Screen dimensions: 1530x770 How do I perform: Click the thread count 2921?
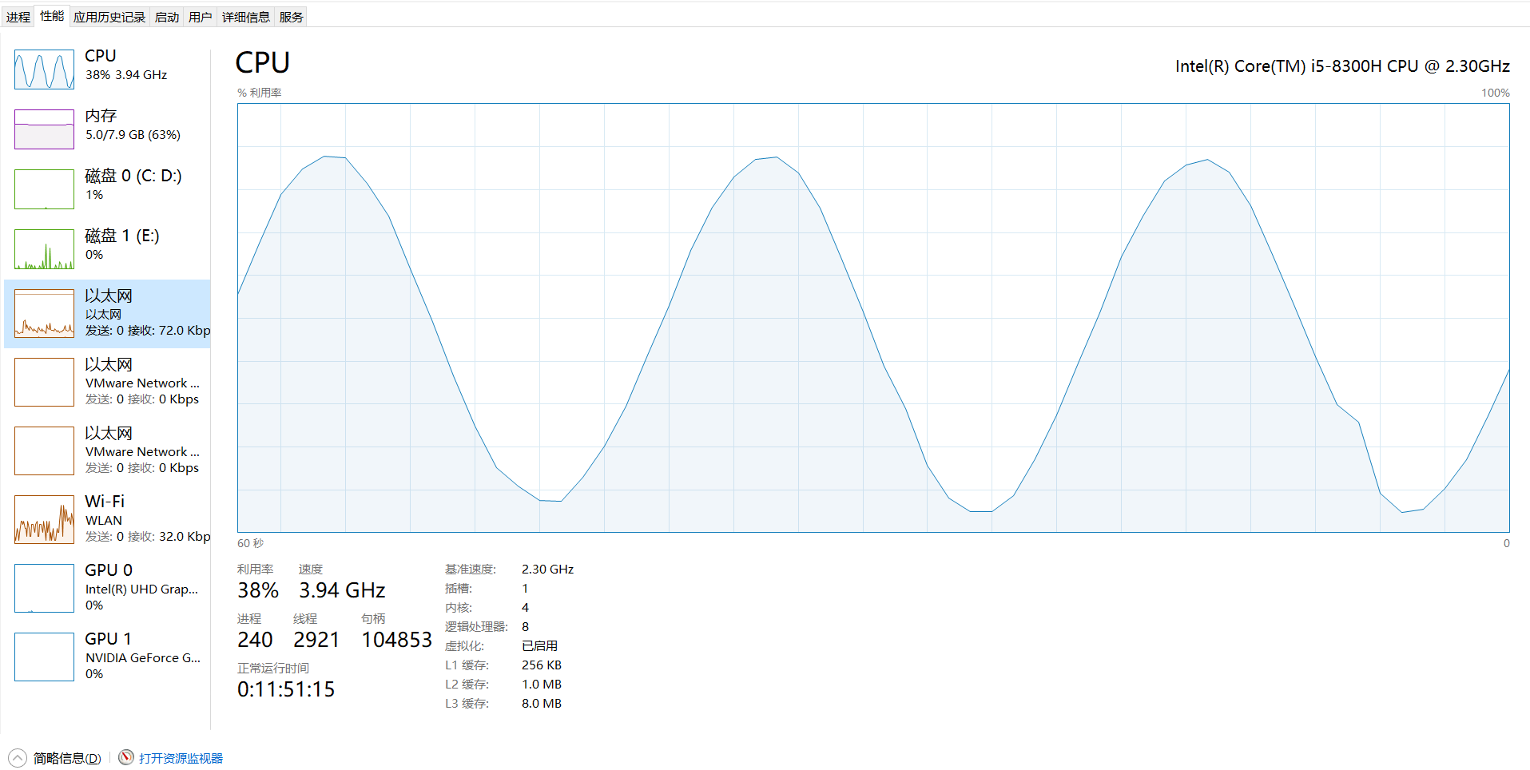pyautogui.click(x=316, y=640)
